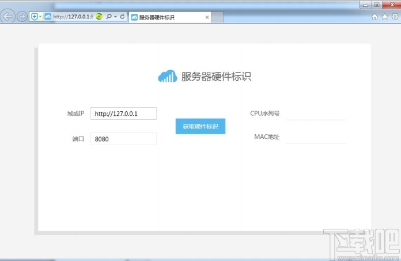Click the 获取硬件标识 button
Viewport: 401px width, 261px height.
pos(200,126)
